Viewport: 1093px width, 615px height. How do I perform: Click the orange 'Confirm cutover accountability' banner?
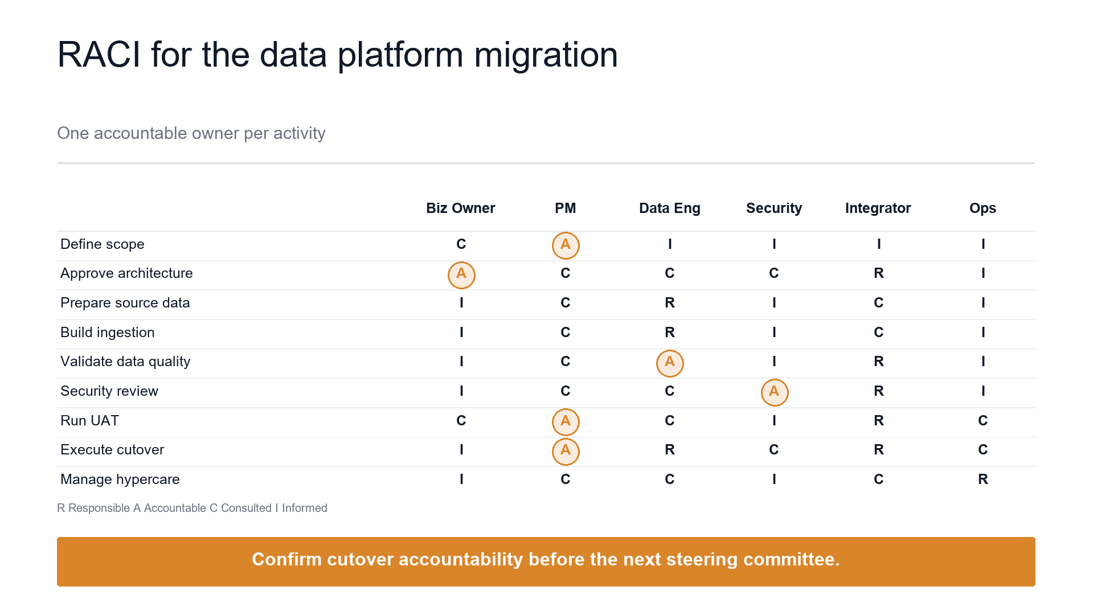tap(546, 561)
